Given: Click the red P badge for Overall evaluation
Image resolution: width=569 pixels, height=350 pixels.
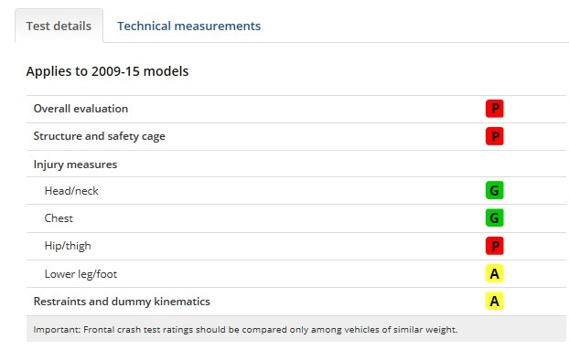Looking at the screenshot, I should (x=495, y=109).
